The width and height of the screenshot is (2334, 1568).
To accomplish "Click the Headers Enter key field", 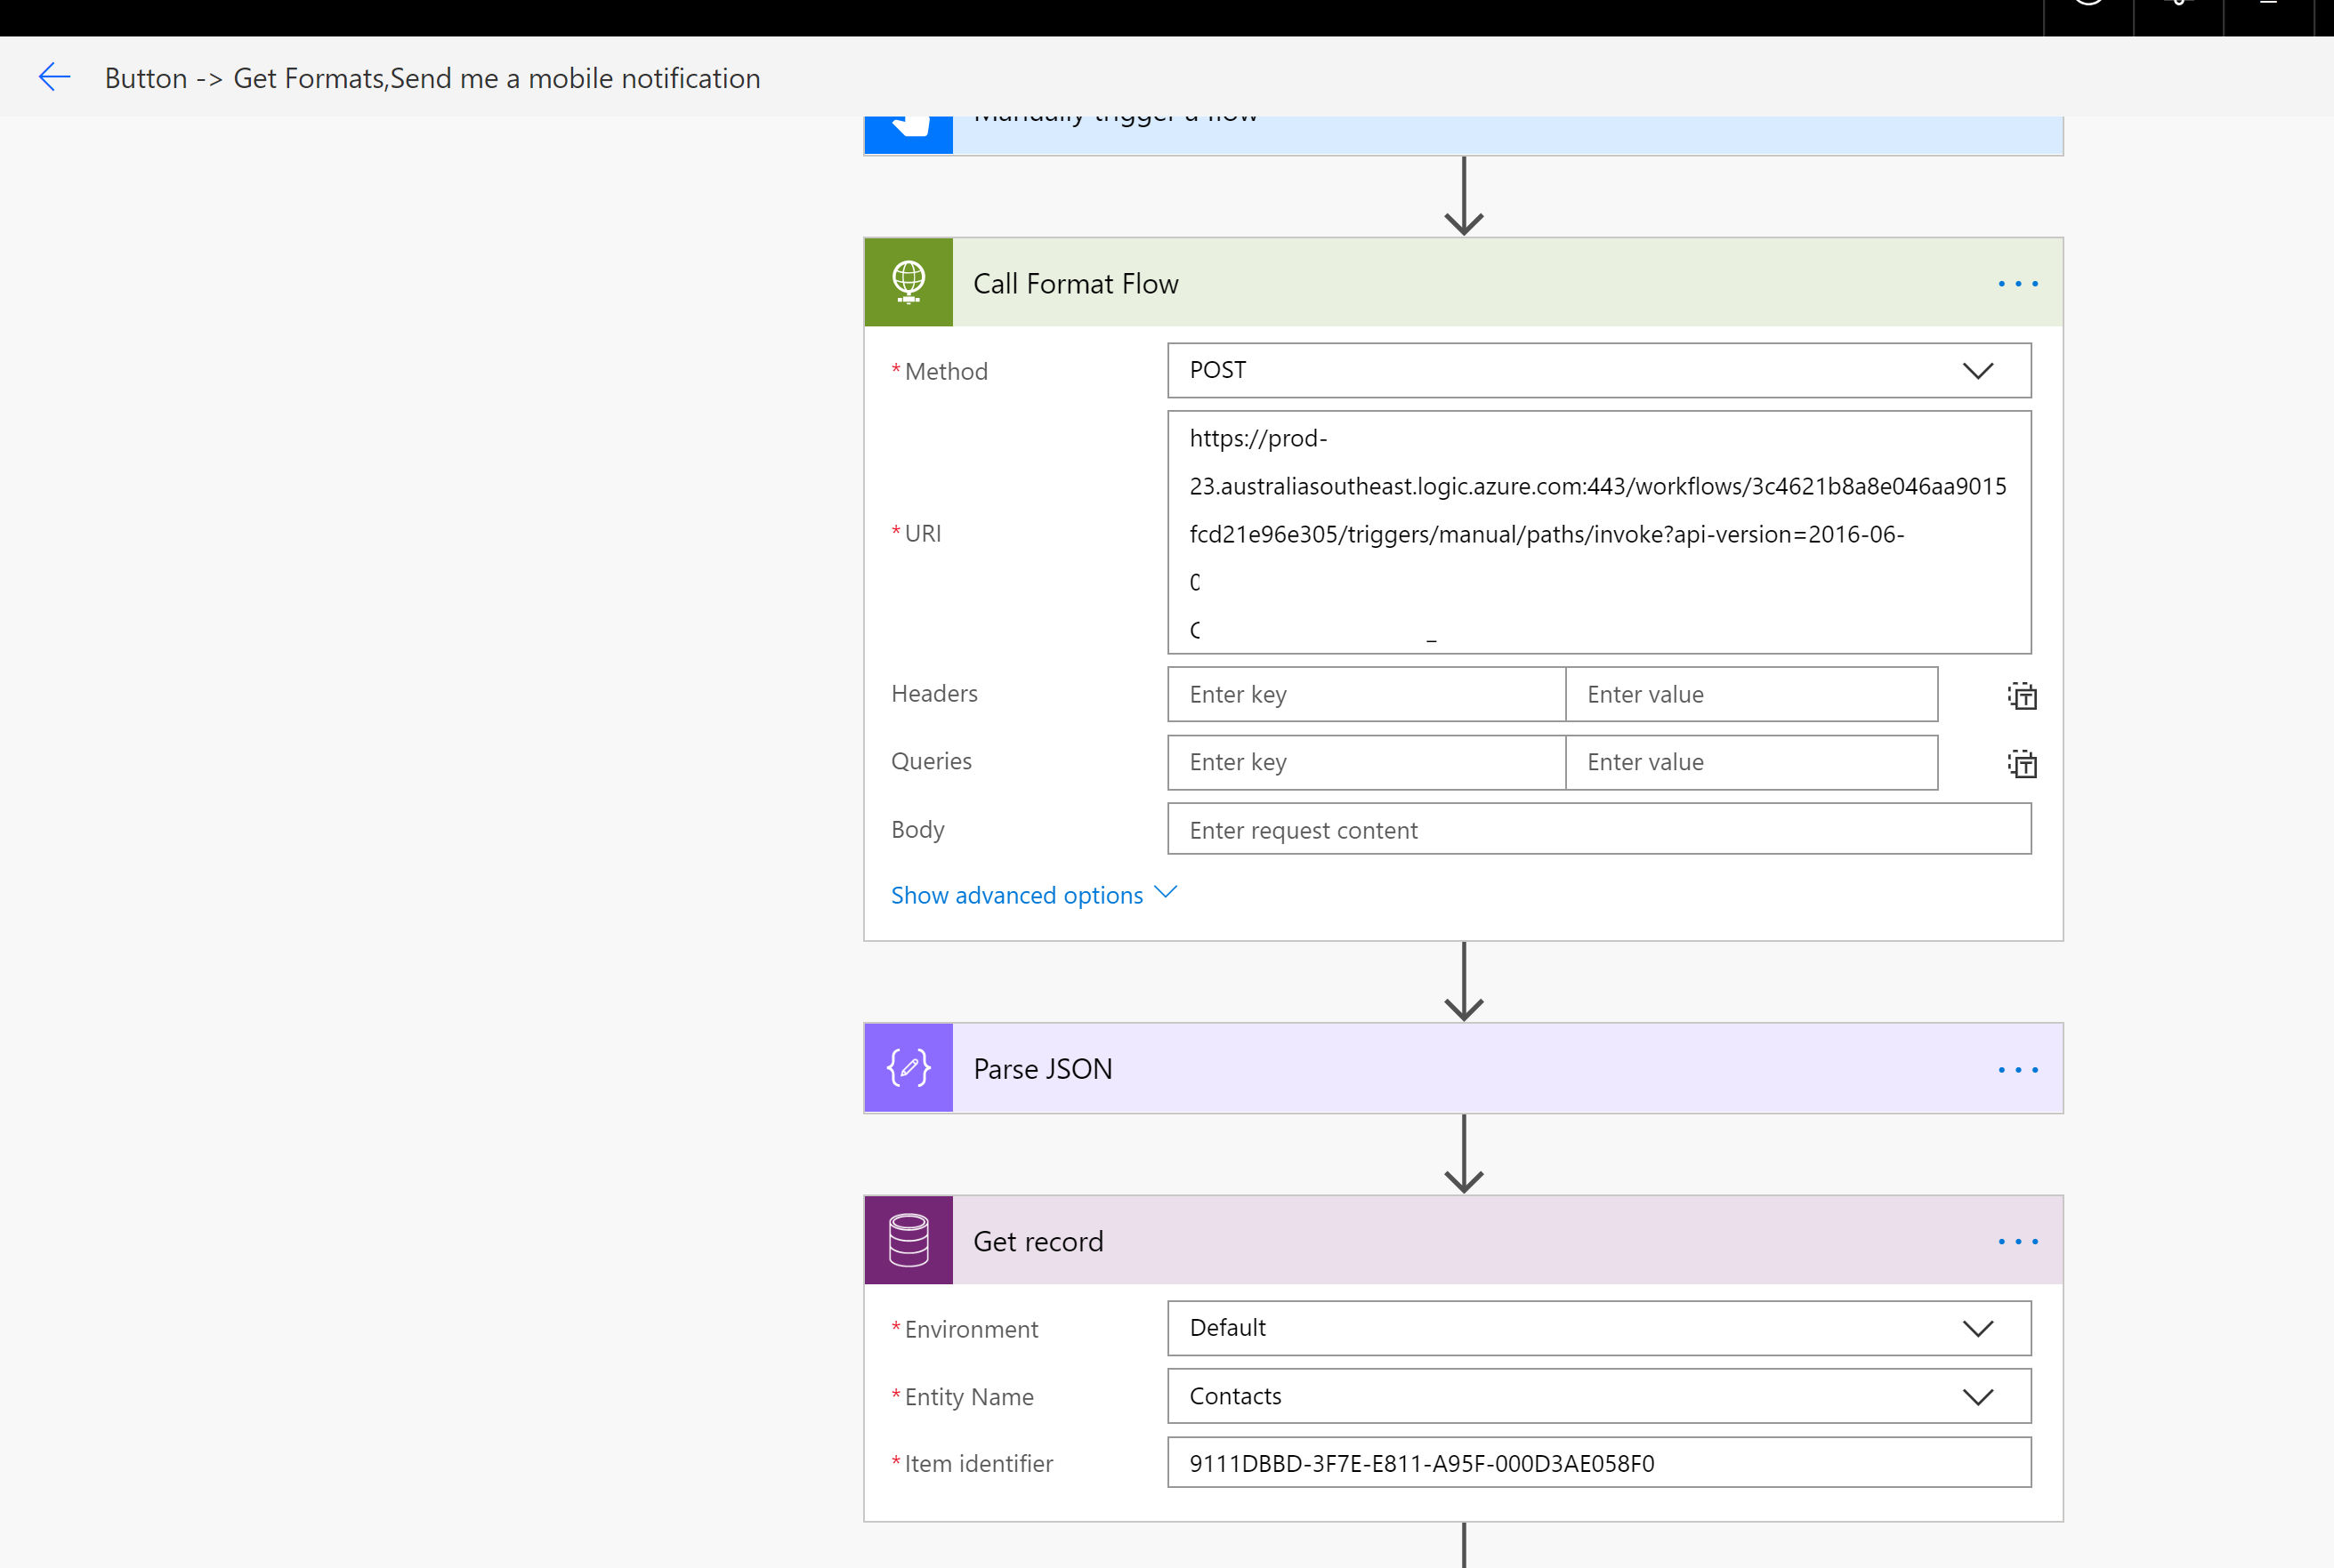I will coord(1365,694).
